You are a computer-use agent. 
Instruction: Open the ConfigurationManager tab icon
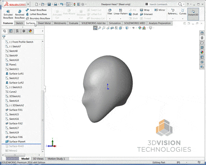(x=17, y=31)
